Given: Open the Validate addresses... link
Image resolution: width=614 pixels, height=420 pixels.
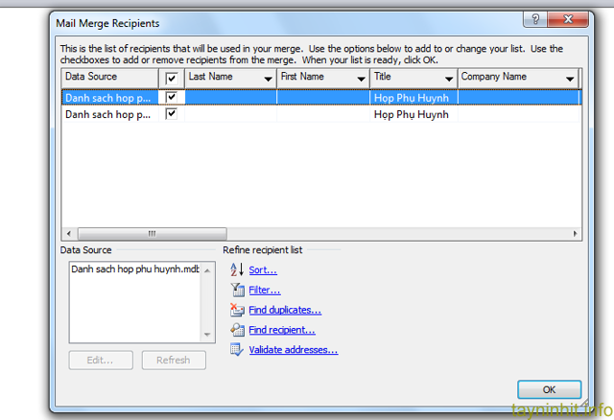Looking at the screenshot, I should (293, 350).
